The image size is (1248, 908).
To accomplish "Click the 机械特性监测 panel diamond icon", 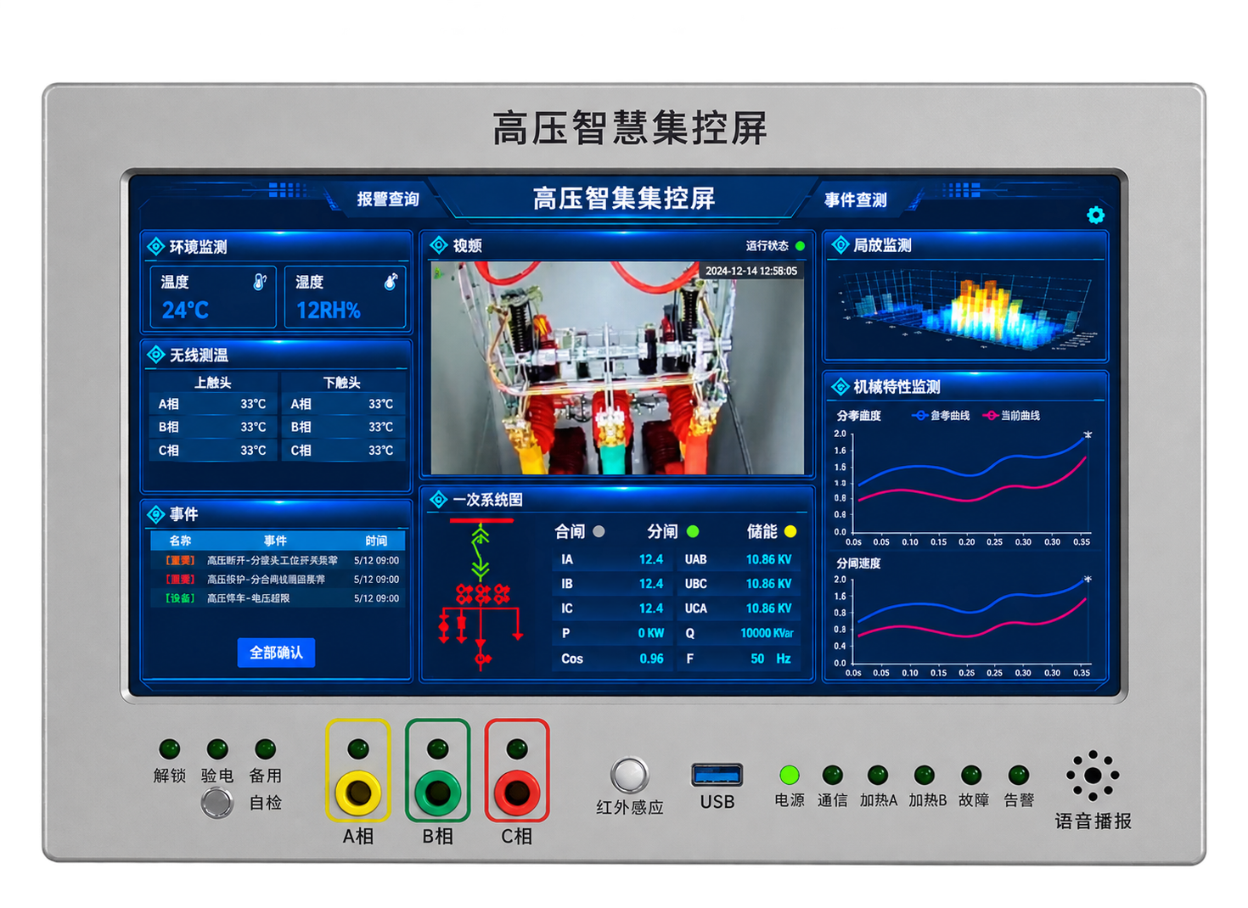I will [840, 387].
